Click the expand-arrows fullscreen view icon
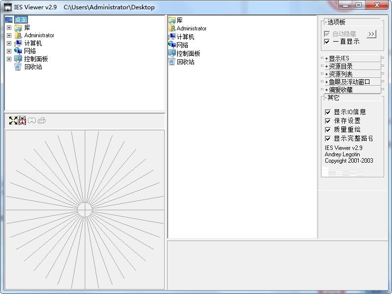The height and width of the screenshot is (294, 392). (x=13, y=121)
